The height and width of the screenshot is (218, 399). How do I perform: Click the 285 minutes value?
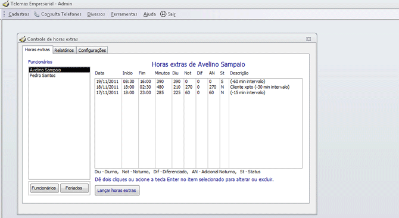160,92
